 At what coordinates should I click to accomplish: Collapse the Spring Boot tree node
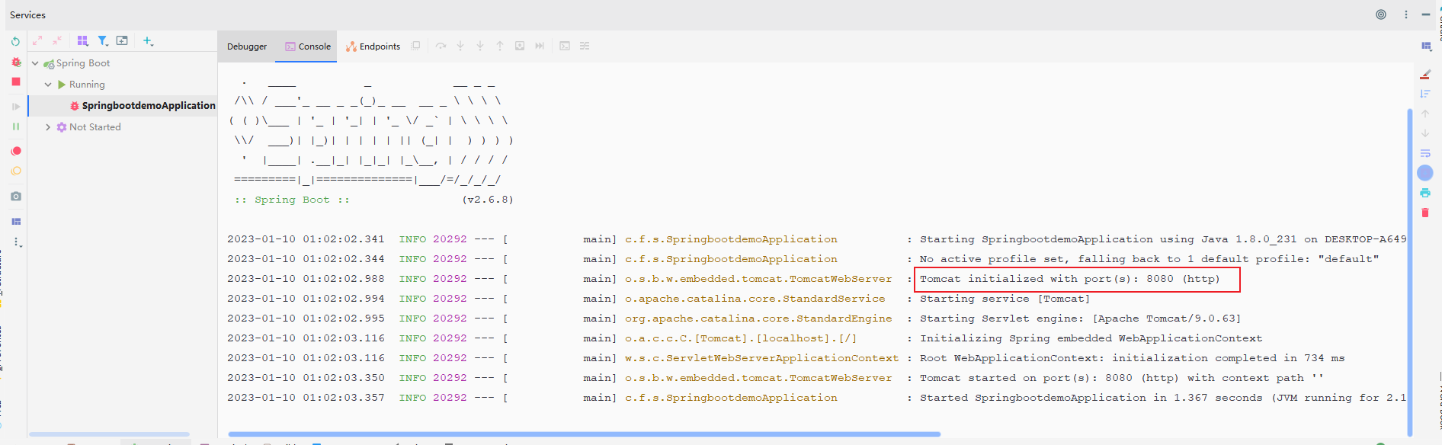point(35,63)
